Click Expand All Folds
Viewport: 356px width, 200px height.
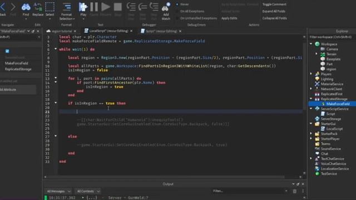click(x=274, y=11)
